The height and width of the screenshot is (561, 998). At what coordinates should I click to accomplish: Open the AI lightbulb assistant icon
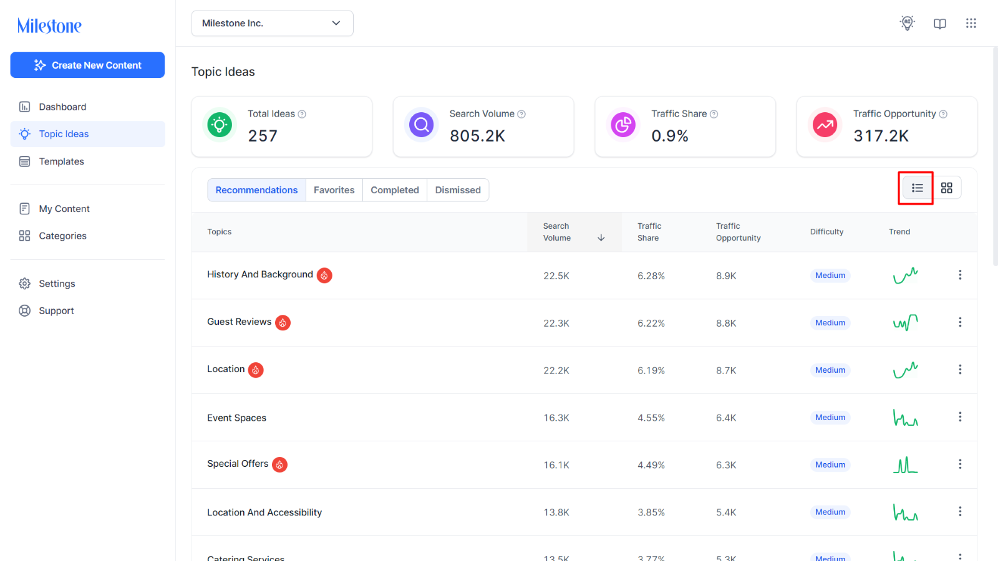click(907, 23)
